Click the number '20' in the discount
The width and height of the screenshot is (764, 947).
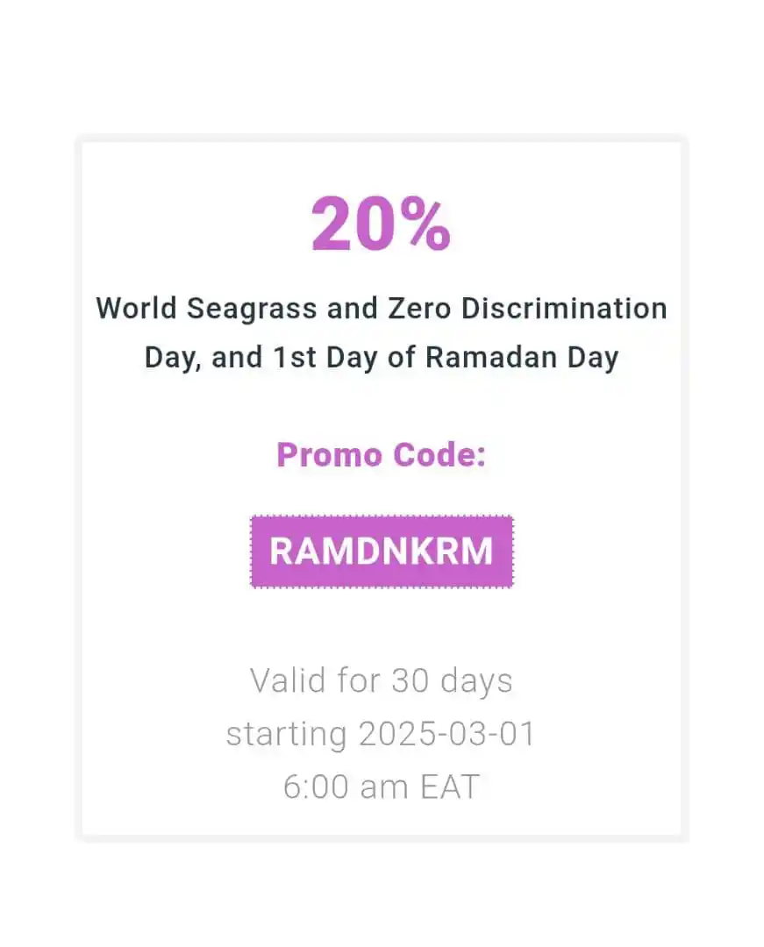tap(353, 224)
